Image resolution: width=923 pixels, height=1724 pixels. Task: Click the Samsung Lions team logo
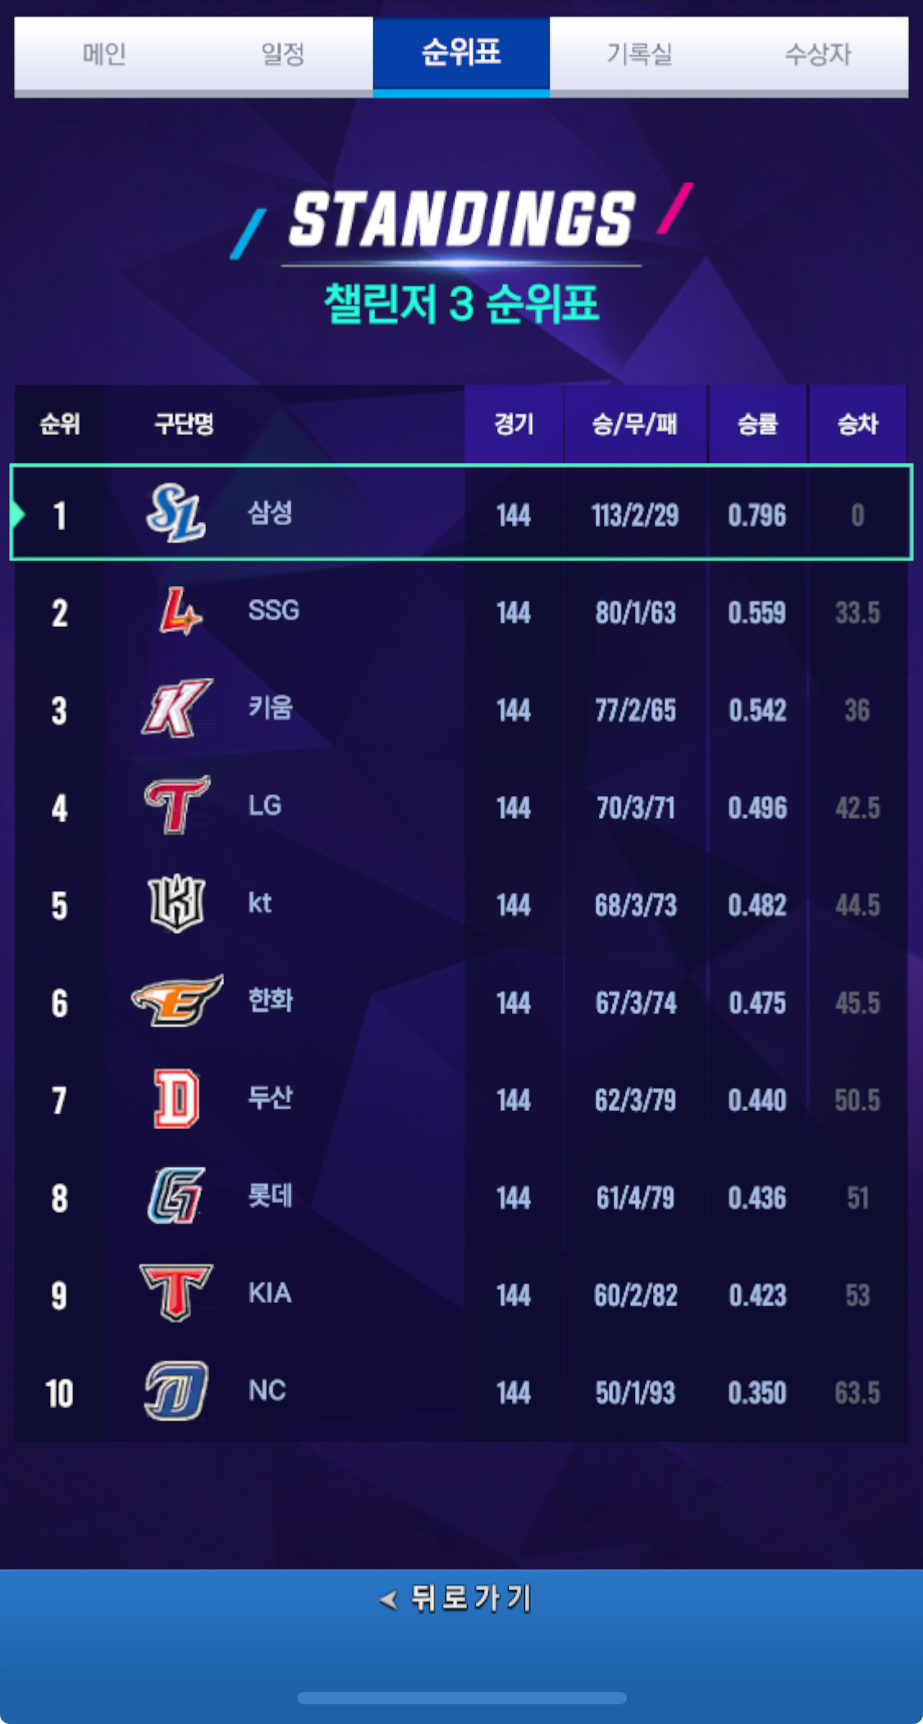click(176, 514)
